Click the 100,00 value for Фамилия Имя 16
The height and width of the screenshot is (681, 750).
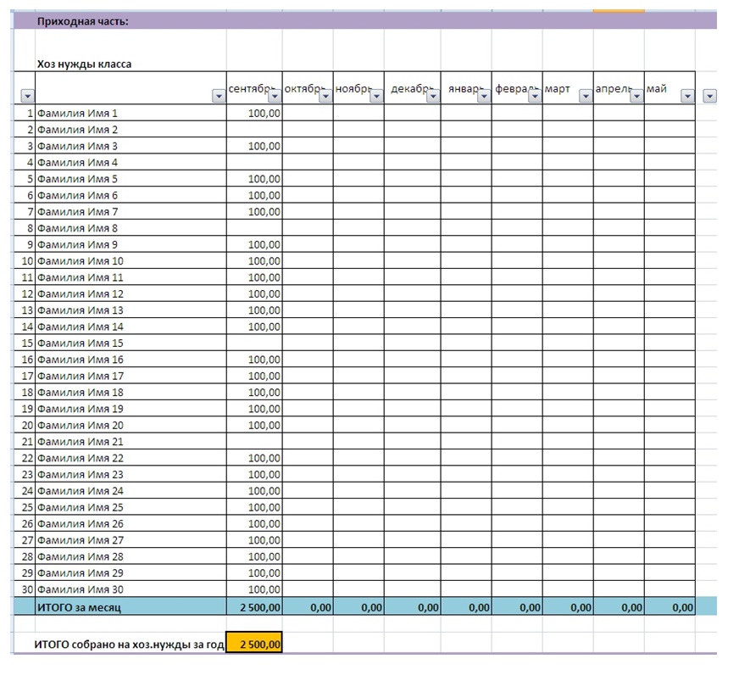point(254,360)
